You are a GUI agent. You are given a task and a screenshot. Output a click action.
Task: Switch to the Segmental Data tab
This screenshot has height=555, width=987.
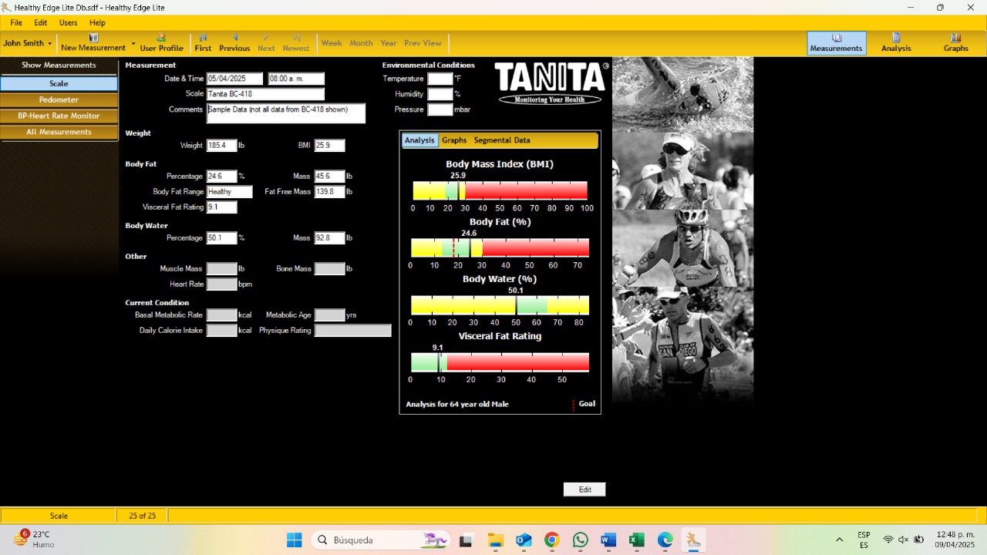[x=502, y=140]
